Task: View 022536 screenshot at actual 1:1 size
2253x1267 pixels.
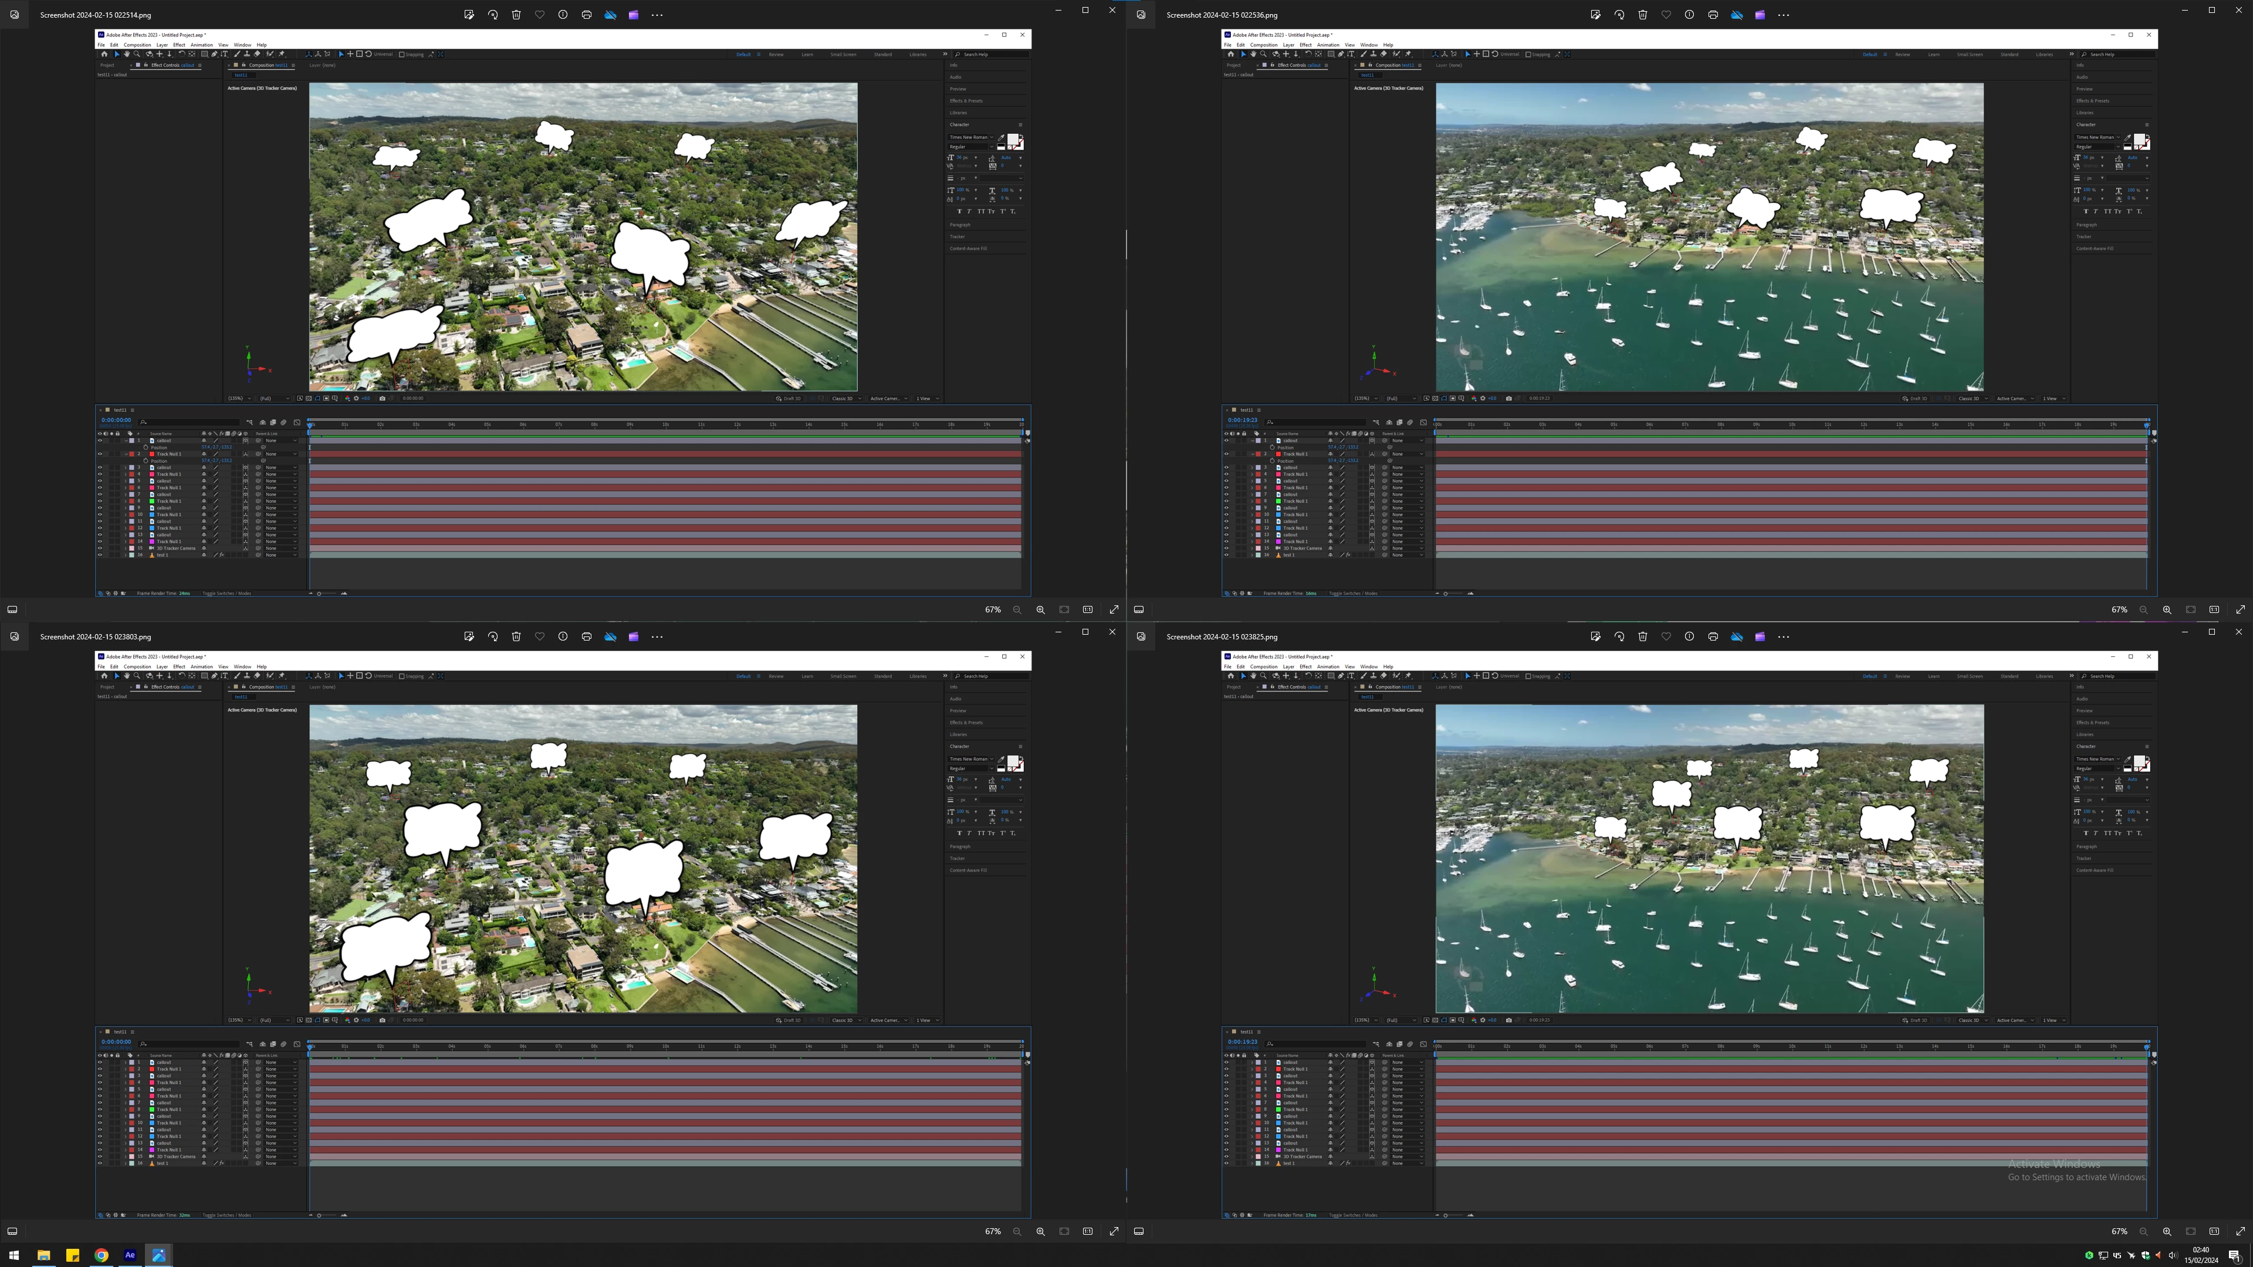Action: tap(2214, 609)
